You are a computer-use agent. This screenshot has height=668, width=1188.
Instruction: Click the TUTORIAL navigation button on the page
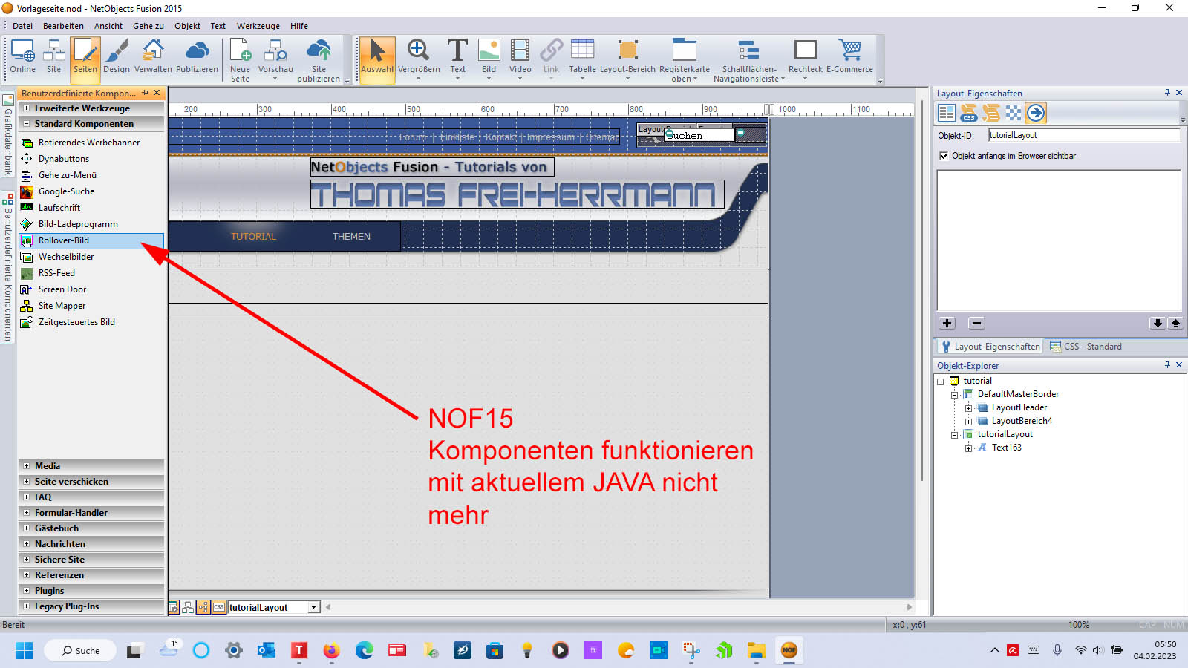[x=253, y=237]
